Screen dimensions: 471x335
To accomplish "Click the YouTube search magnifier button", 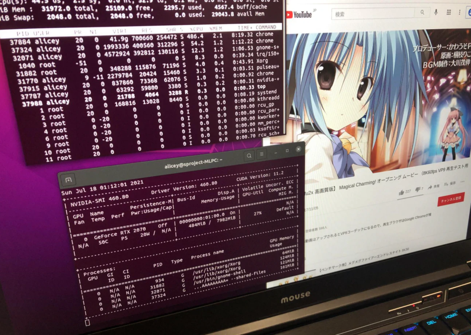I will 422,12.
